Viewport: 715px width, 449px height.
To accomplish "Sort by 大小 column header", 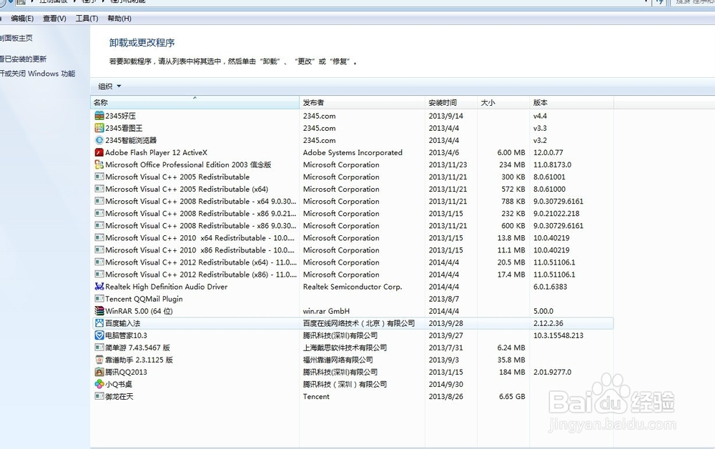I will [503, 102].
